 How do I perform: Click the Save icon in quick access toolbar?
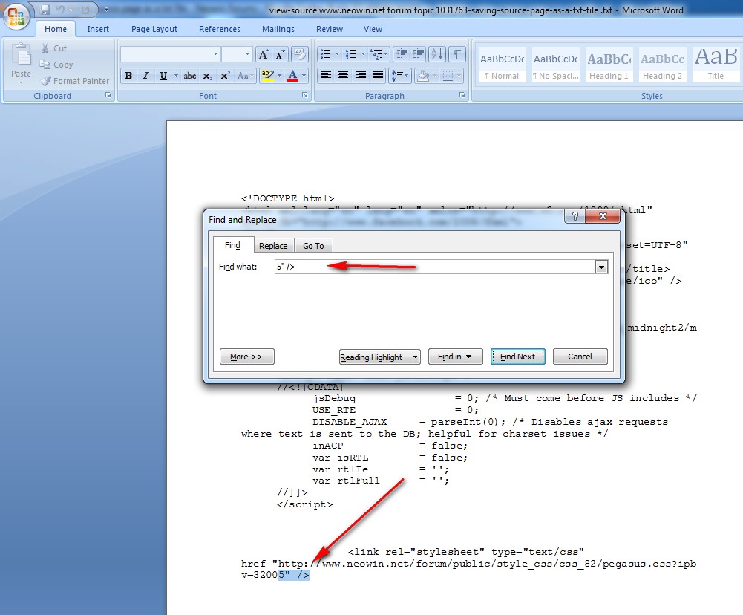pyautogui.click(x=45, y=10)
